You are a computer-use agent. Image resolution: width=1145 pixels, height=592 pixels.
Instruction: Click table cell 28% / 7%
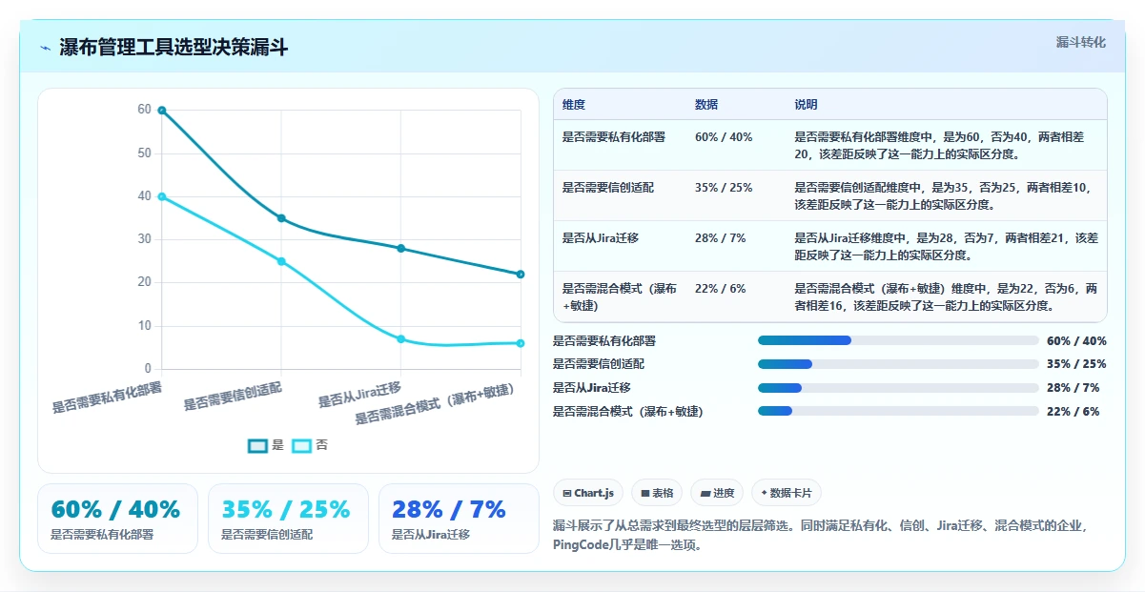720,238
